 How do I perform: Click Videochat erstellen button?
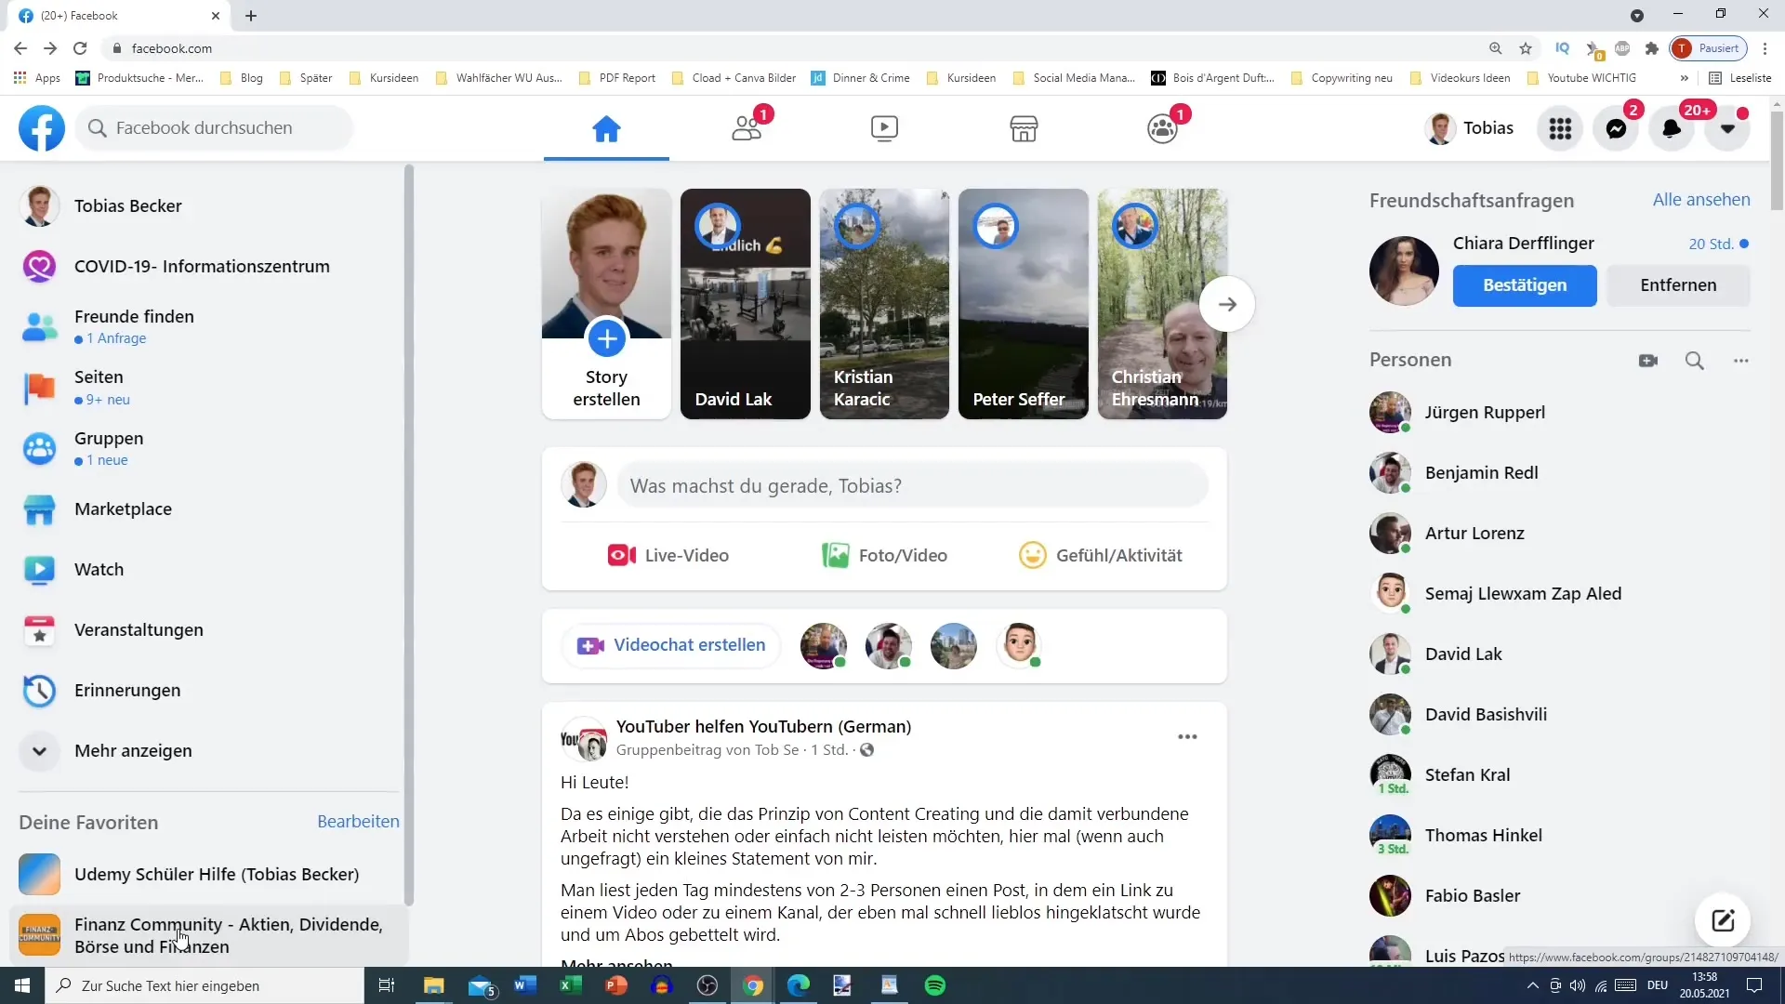[671, 645]
